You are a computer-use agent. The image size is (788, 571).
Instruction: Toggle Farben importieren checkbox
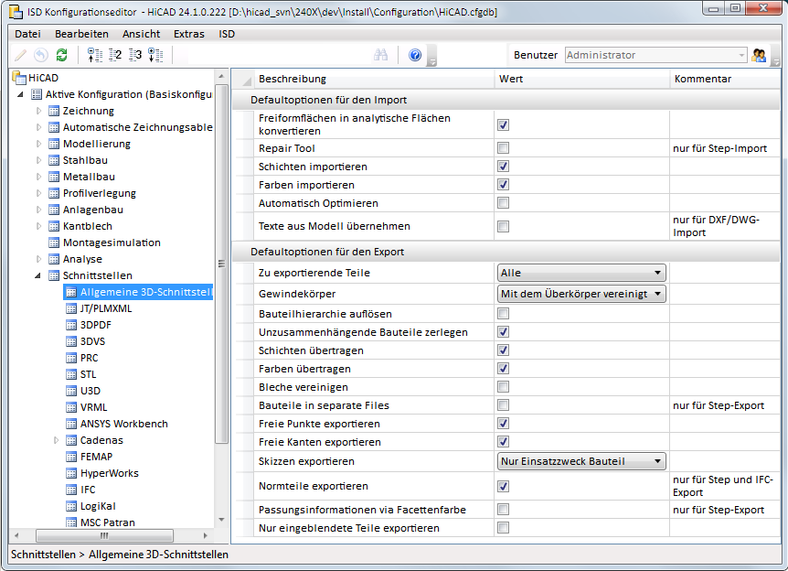click(x=503, y=185)
